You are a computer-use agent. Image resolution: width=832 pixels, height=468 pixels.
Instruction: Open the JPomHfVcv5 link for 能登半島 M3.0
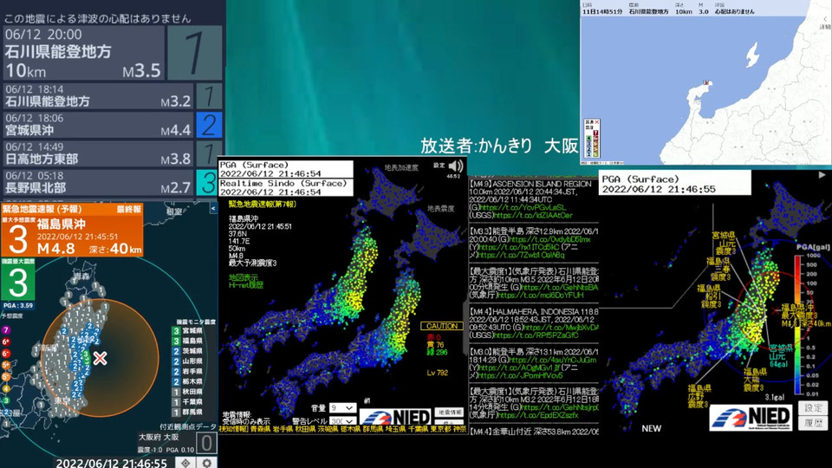pyautogui.click(x=522, y=375)
